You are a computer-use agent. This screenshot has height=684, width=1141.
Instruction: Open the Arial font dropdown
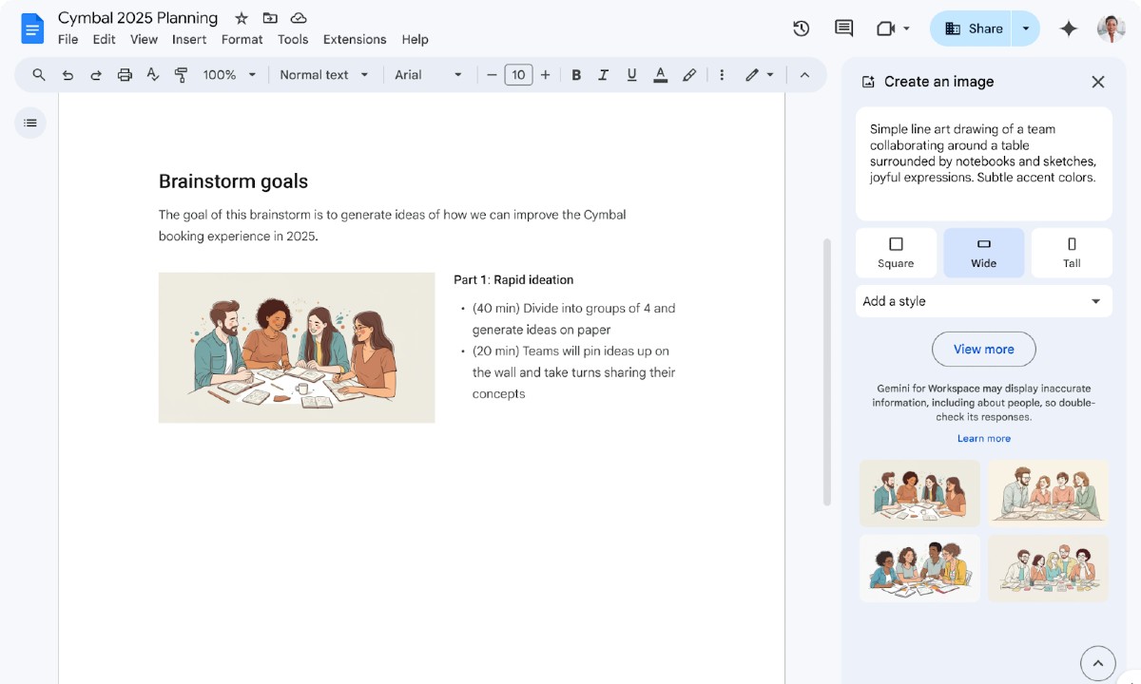click(x=428, y=74)
